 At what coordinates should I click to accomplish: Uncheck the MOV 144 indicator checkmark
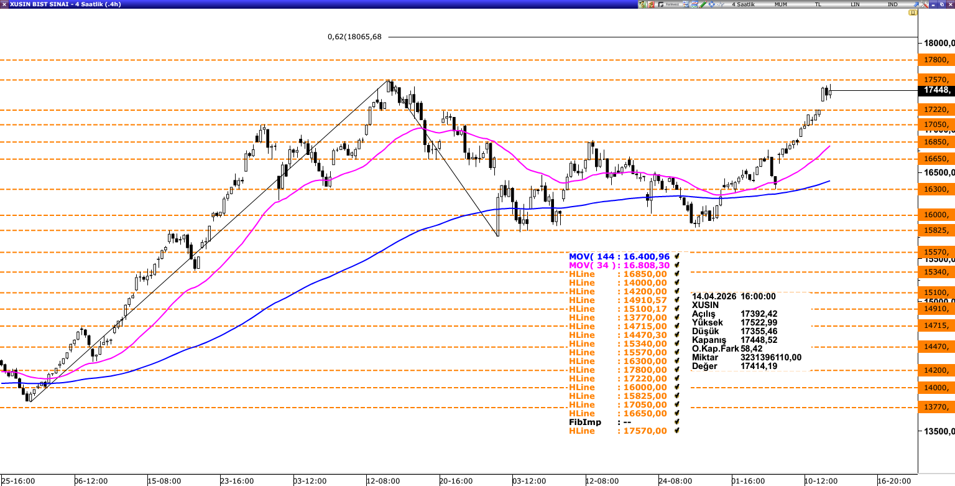[676, 256]
